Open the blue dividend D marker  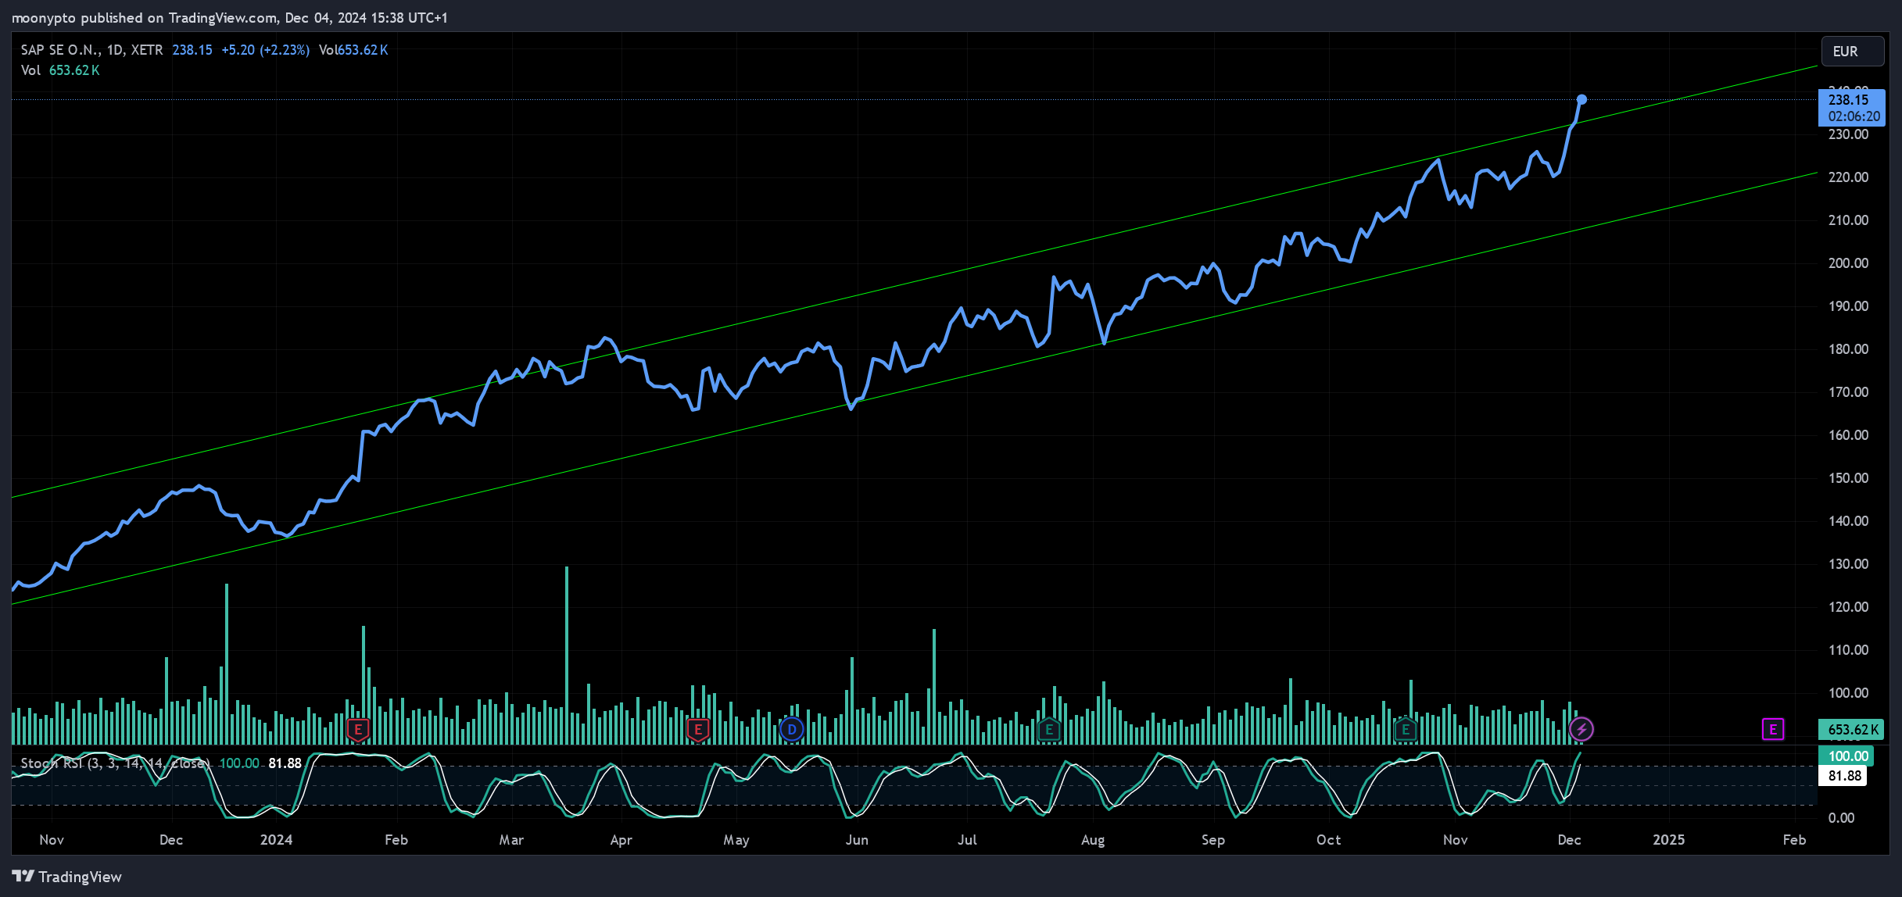tap(792, 730)
